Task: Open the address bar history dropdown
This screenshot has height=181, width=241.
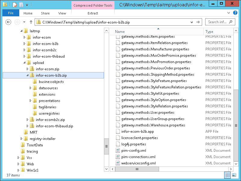Action: click(192, 22)
